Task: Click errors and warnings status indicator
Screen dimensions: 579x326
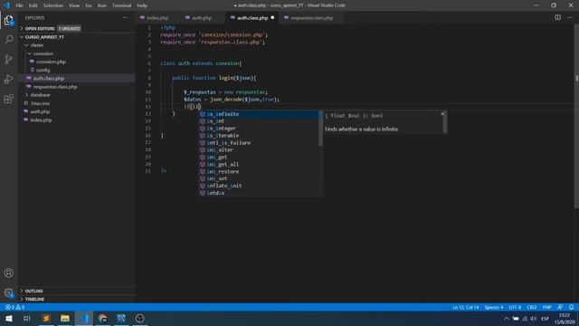Action: (x=14, y=307)
